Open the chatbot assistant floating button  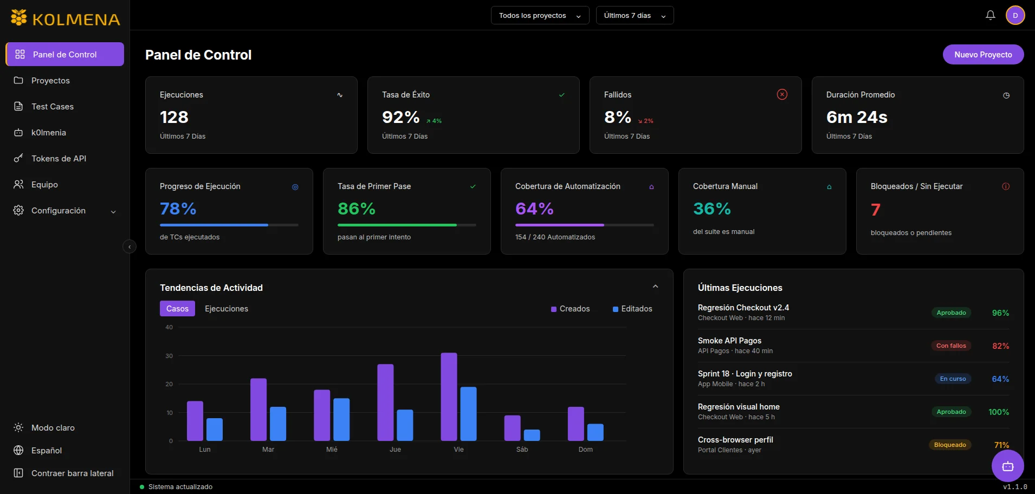(1007, 466)
